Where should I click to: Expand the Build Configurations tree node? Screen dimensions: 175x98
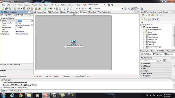tap(144, 30)
